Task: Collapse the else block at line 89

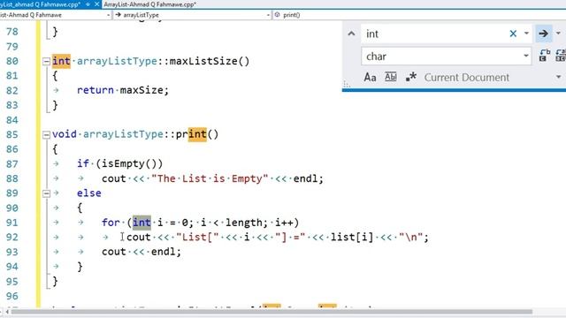Action: pyautogui.click(x=46, y=193)
